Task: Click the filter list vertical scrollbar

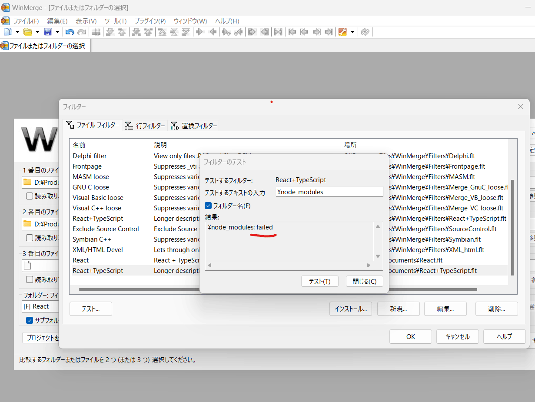Action: [513, 228]
